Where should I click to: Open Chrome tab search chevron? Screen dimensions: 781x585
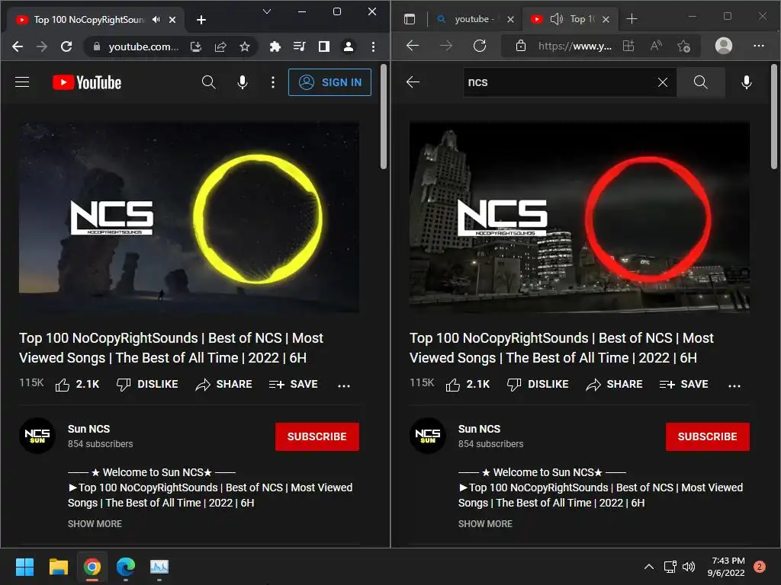[267, 11]
